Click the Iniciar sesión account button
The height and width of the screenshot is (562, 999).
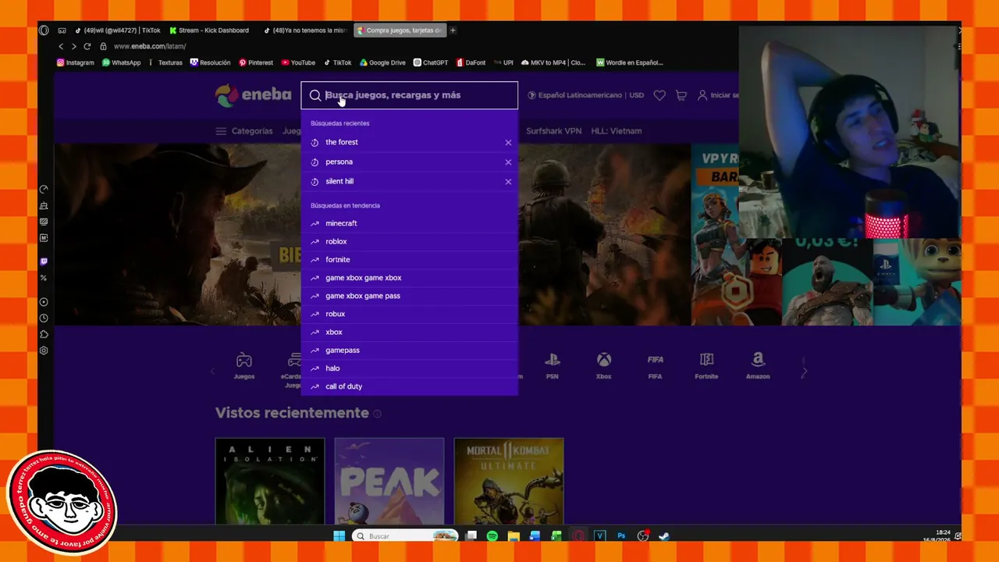click(718, 95)
